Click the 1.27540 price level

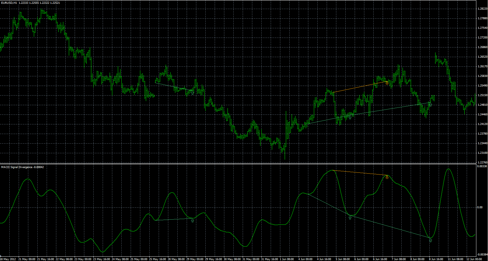click(x=482, y=28)
